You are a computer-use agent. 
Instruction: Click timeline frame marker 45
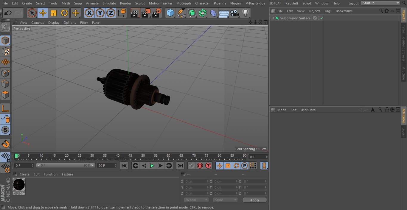coord(130,155)
